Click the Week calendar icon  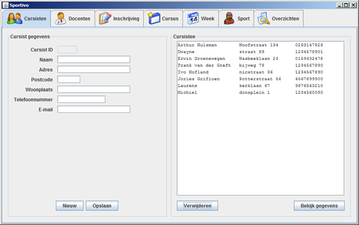pyautogui.click(x=193, y=19)
